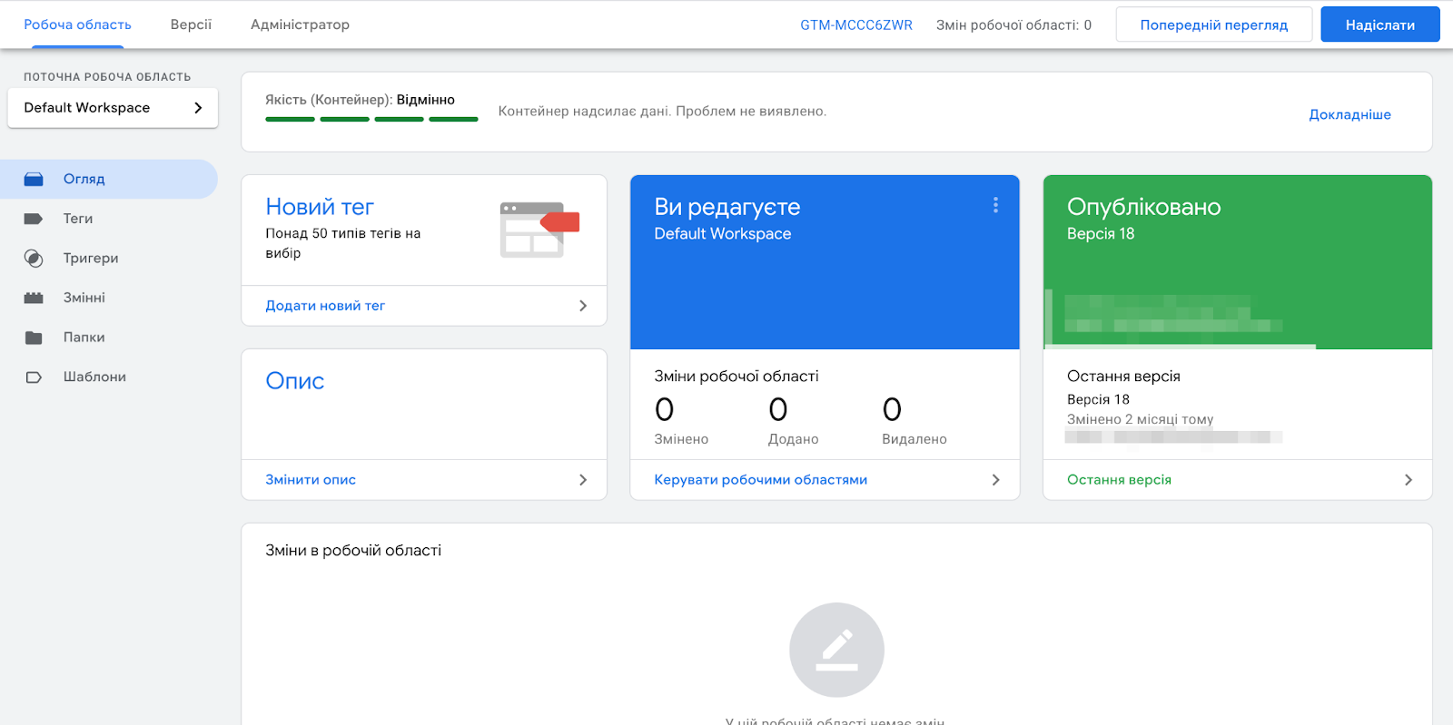The height and width of the screenshot is (725, 1453).
Task: Open container ID GTM-MCCC6ZWR link
Action: pyautogui.click(x=856, y=25)
